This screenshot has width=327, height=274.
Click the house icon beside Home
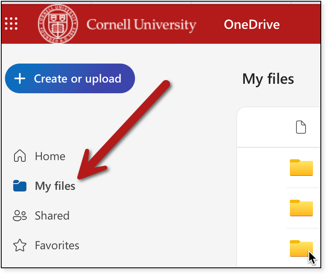(x=20, y=156)
